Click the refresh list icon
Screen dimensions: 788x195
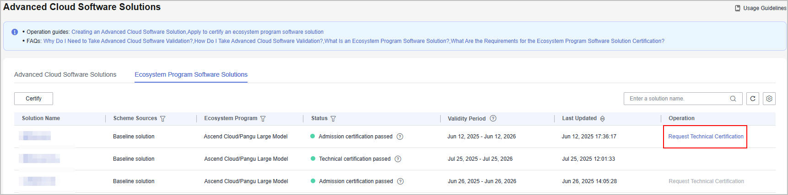tap(753, 99)
